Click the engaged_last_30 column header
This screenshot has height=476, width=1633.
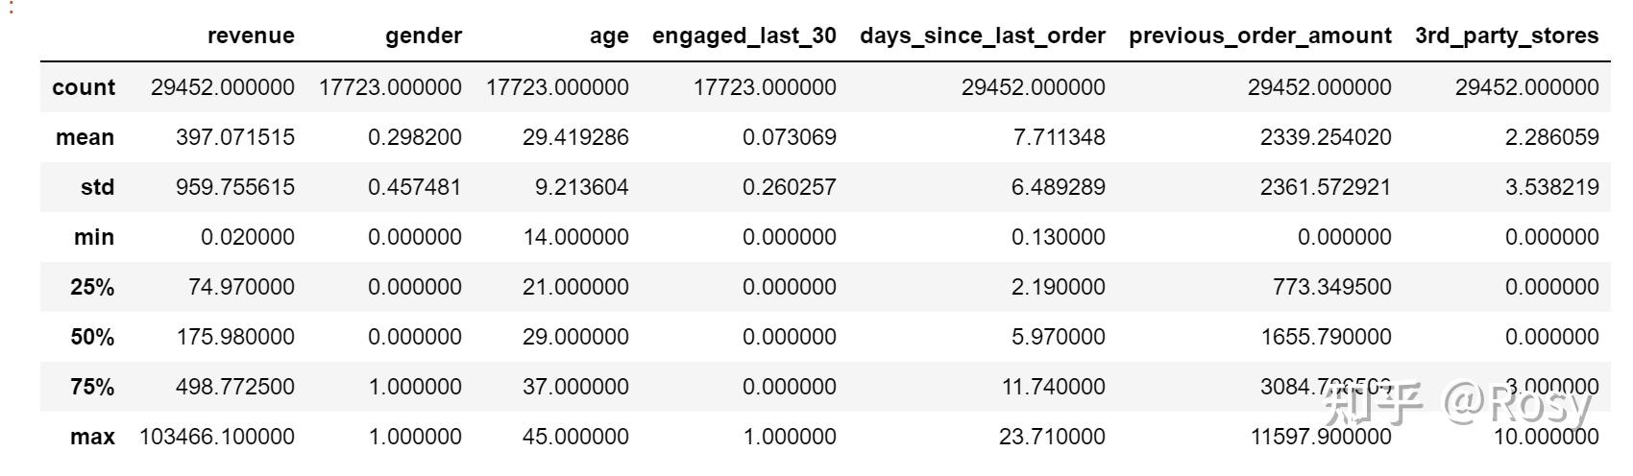(x=743, y=36)
